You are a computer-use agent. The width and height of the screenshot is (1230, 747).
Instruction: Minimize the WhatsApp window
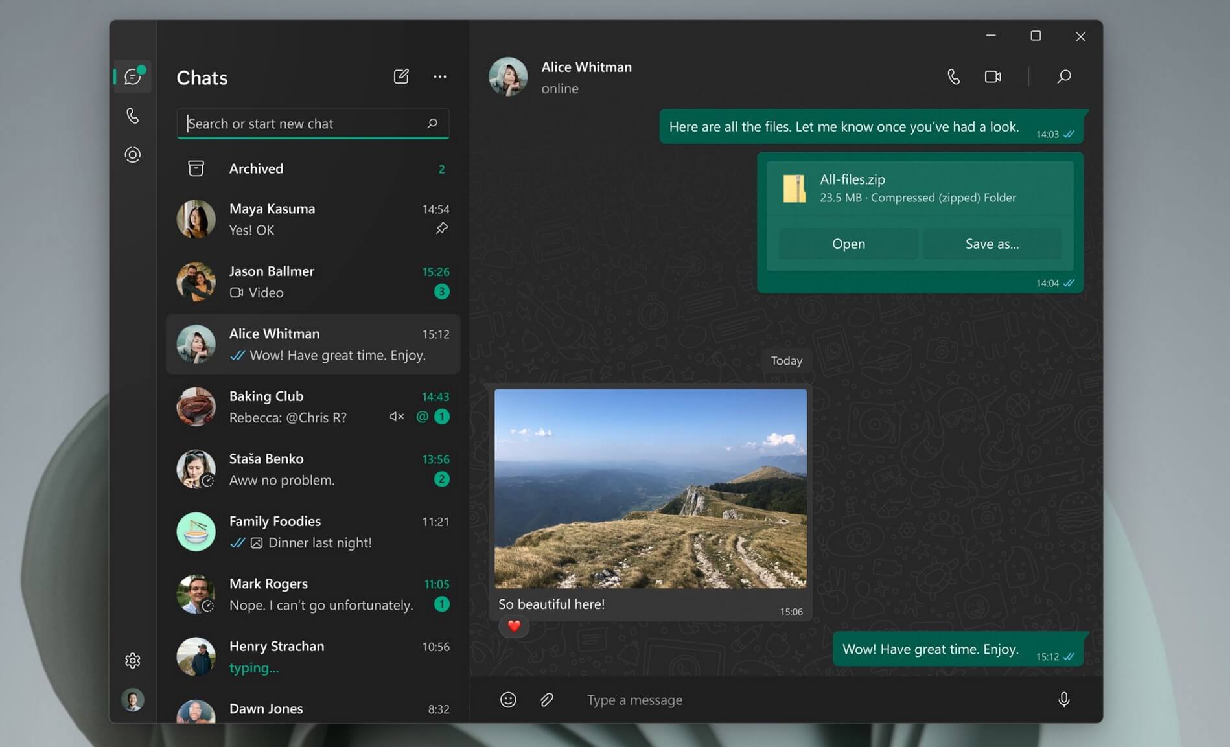(x=991, y=36)
